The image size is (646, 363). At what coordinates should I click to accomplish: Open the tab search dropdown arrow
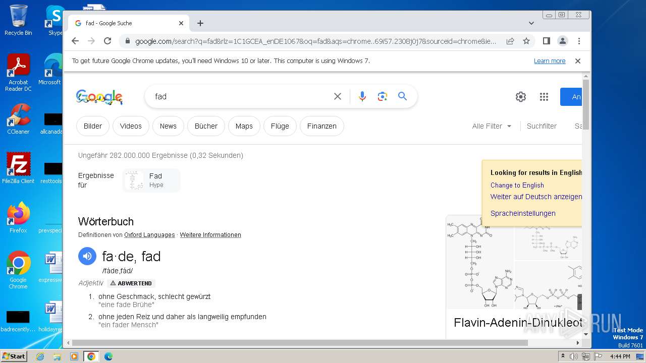531,23
